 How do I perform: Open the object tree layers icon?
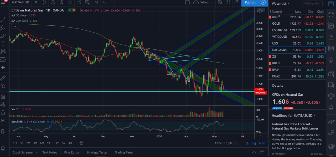[3, 148]
